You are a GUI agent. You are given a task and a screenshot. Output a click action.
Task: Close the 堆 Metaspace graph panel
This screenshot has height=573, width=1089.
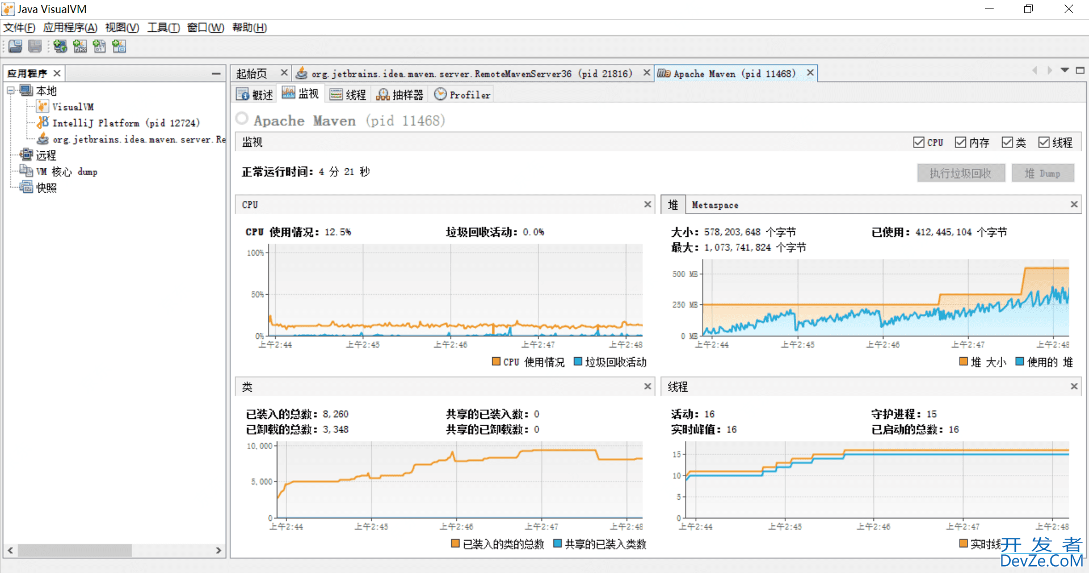pos(1074,204)
